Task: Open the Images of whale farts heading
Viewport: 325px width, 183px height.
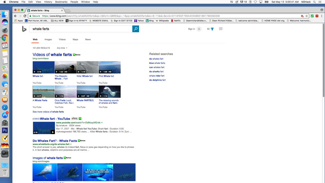Action: coord(48,158)
